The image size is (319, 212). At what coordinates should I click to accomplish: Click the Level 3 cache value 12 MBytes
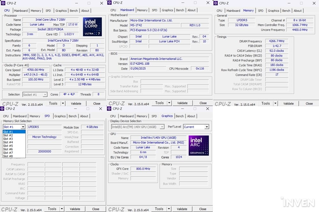85,84
